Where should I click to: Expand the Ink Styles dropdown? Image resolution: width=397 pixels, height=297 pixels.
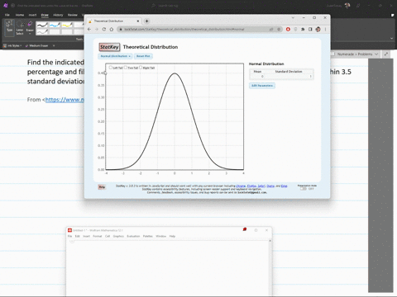pos(12,45)
